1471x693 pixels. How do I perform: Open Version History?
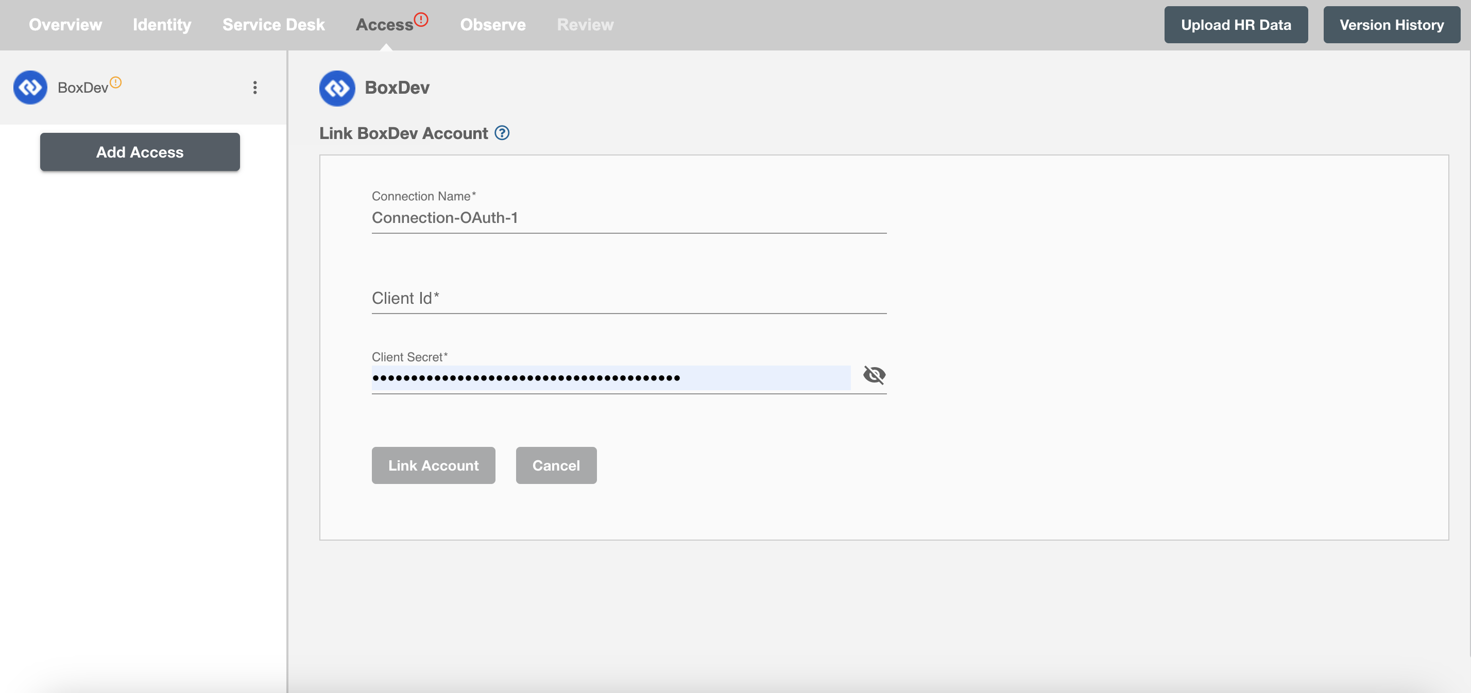click(x=1392, y=25)
